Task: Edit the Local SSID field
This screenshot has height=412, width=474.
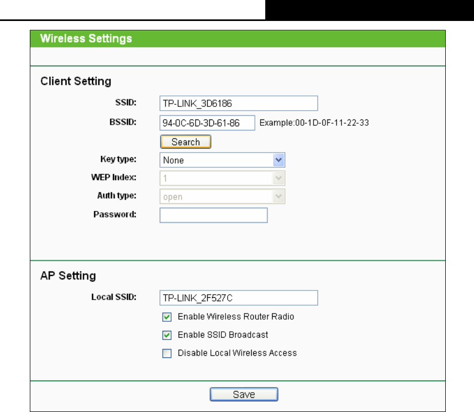Action: pyautogui.click(x=239, y=298)
